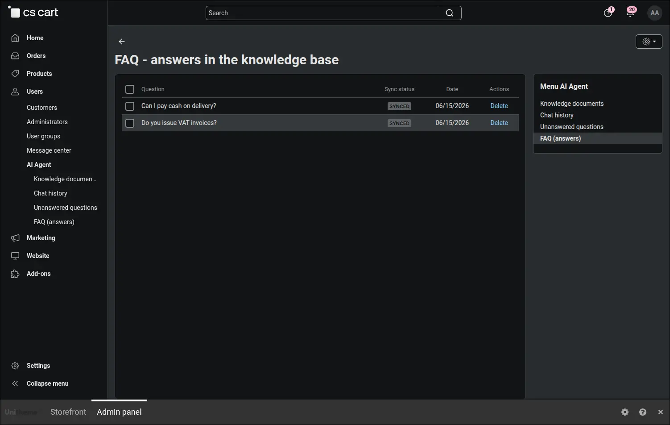Image resolution: width=670 pixels, height=425 pixels.
Task: Select all questions with header checkbox
Action: point(130,89)
